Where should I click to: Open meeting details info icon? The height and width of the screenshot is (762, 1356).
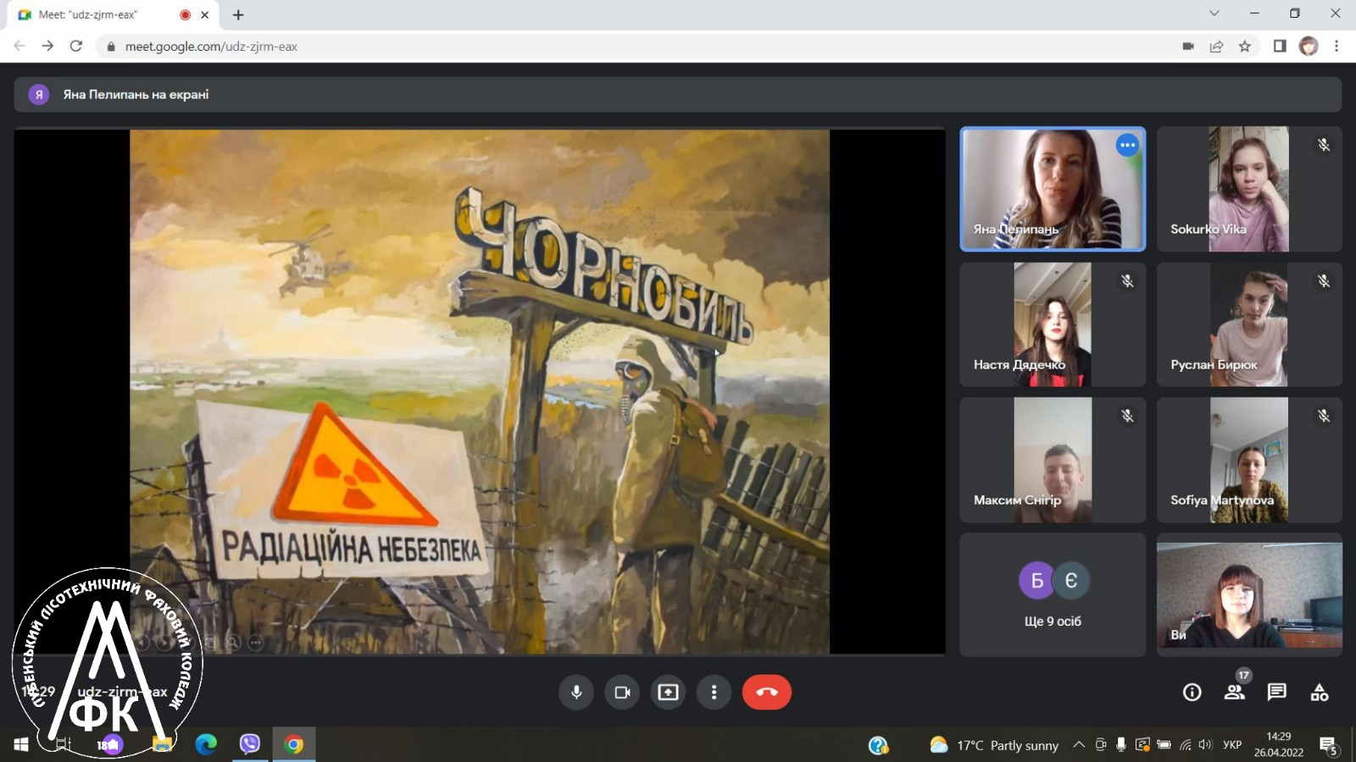1192,693
